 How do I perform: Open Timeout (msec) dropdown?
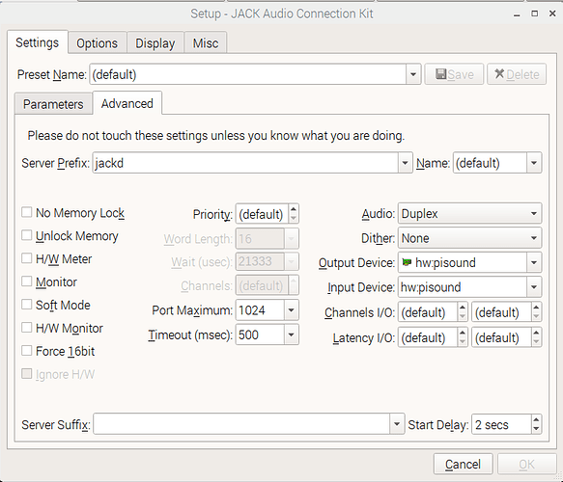pos(292,335)
